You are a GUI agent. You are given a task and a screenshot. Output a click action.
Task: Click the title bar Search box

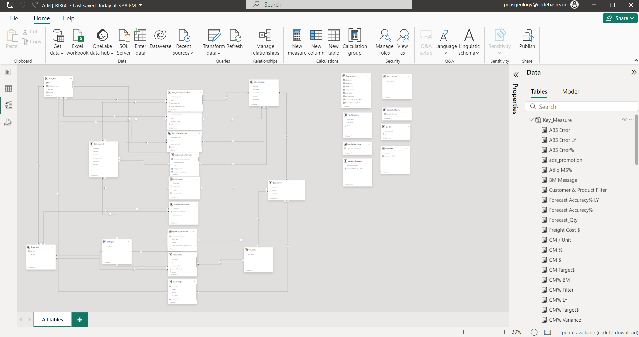tap(329, 5)
